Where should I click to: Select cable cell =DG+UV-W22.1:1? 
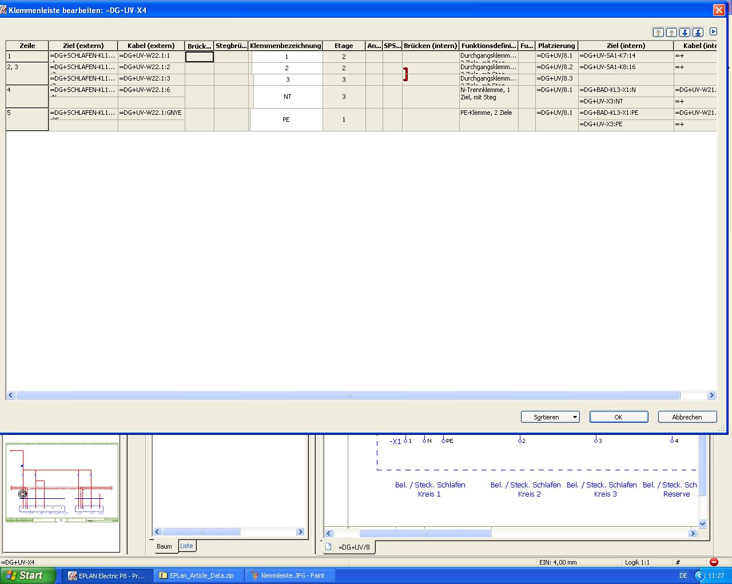click(x=152, y=56)
